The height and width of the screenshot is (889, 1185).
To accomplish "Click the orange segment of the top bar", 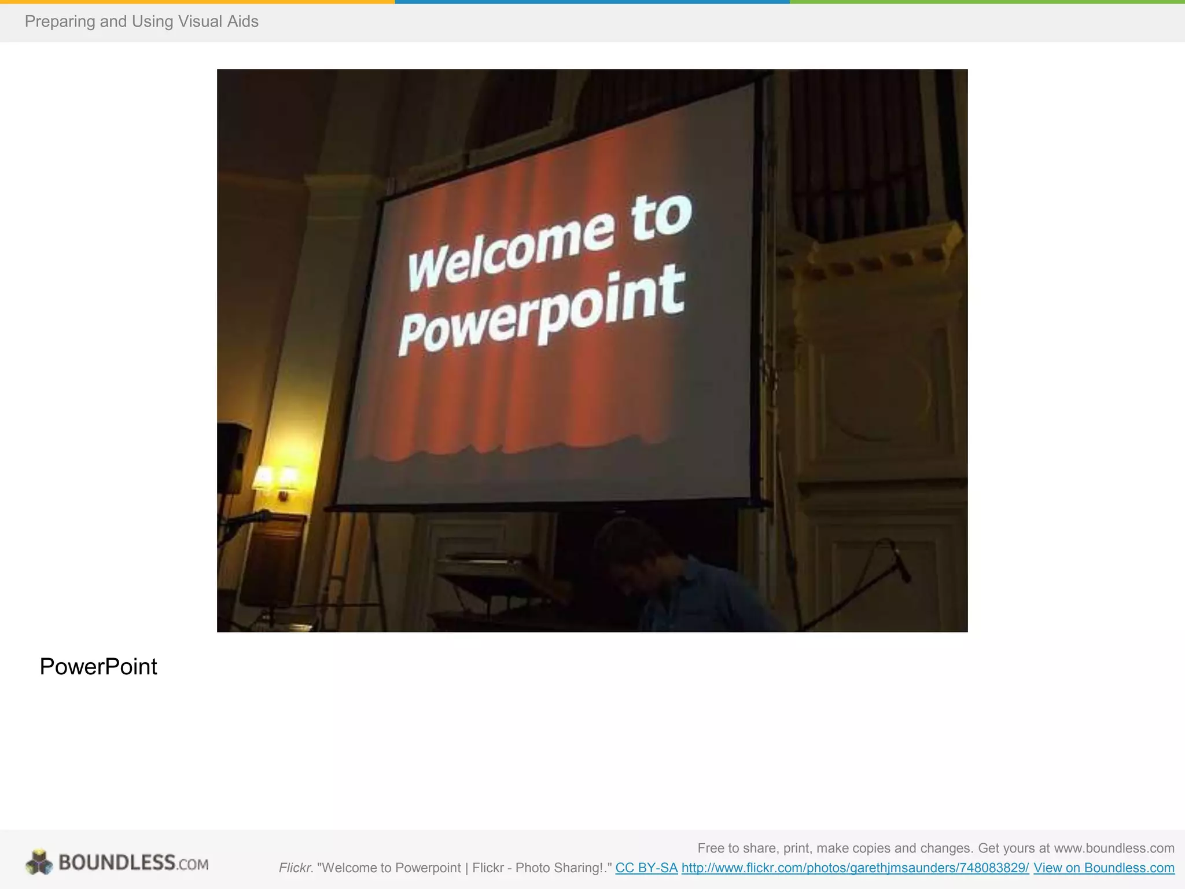I will tap(197, 2).
